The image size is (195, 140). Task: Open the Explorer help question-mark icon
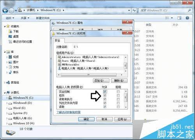187,18
